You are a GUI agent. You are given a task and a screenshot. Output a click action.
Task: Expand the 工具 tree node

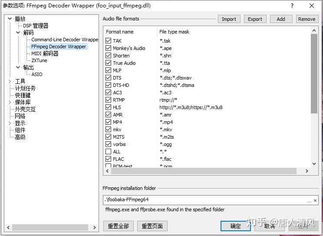10,81
